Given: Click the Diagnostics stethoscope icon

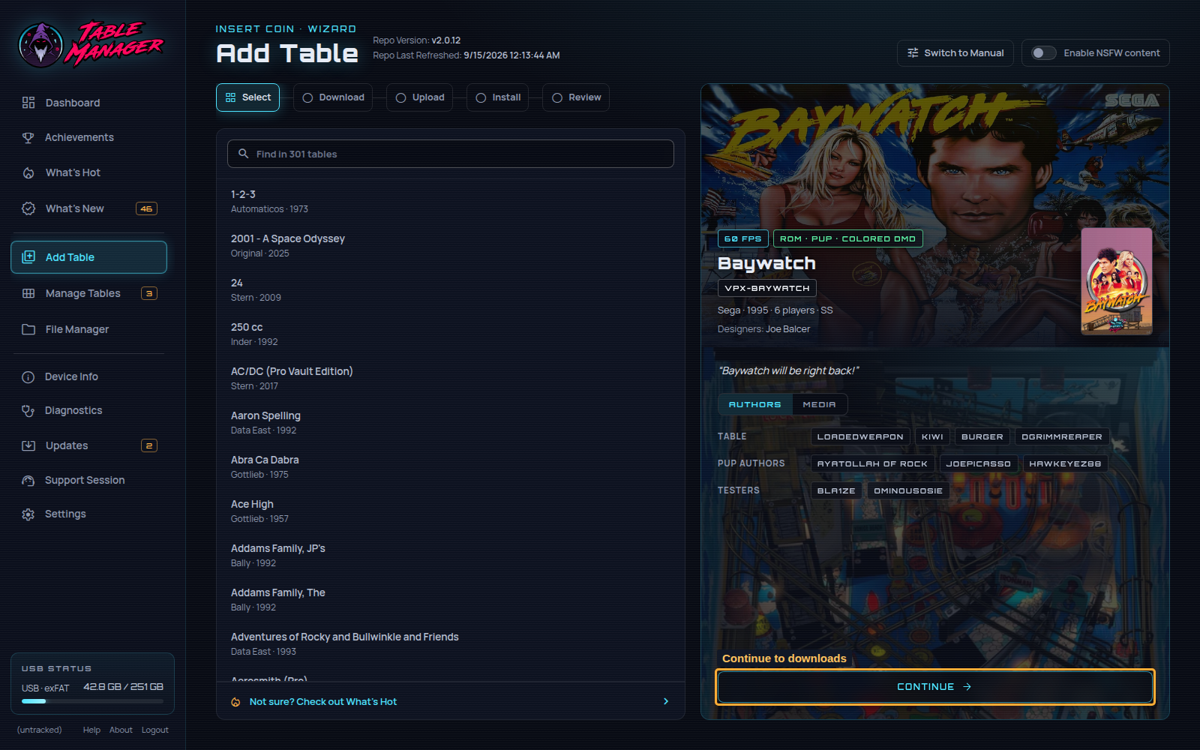Looking at the screenshot, I should point(28,411).
